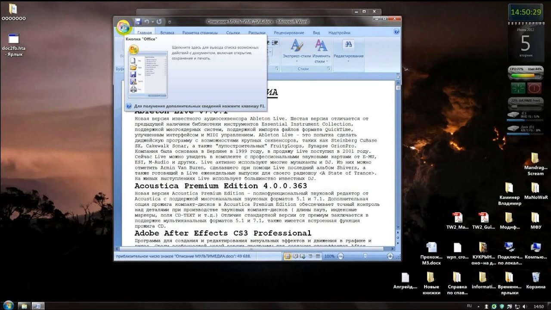This screenshot has width=551, height=310.
Task: Open Word help question mark icon
Action: [x=396, y=32]
